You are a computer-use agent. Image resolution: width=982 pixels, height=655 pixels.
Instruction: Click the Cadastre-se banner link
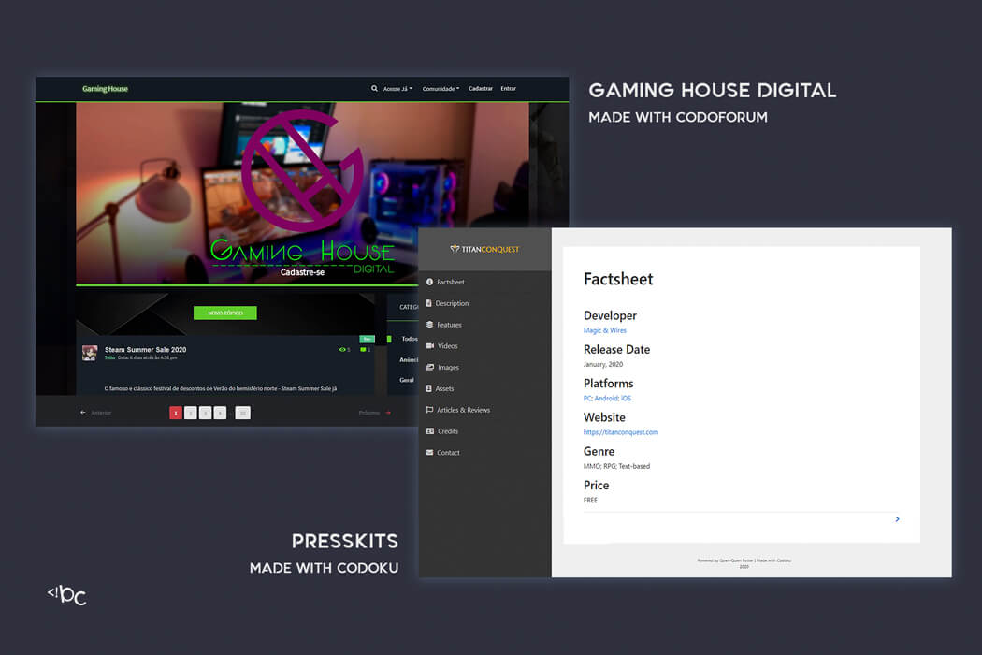click(x=302, y=272)
